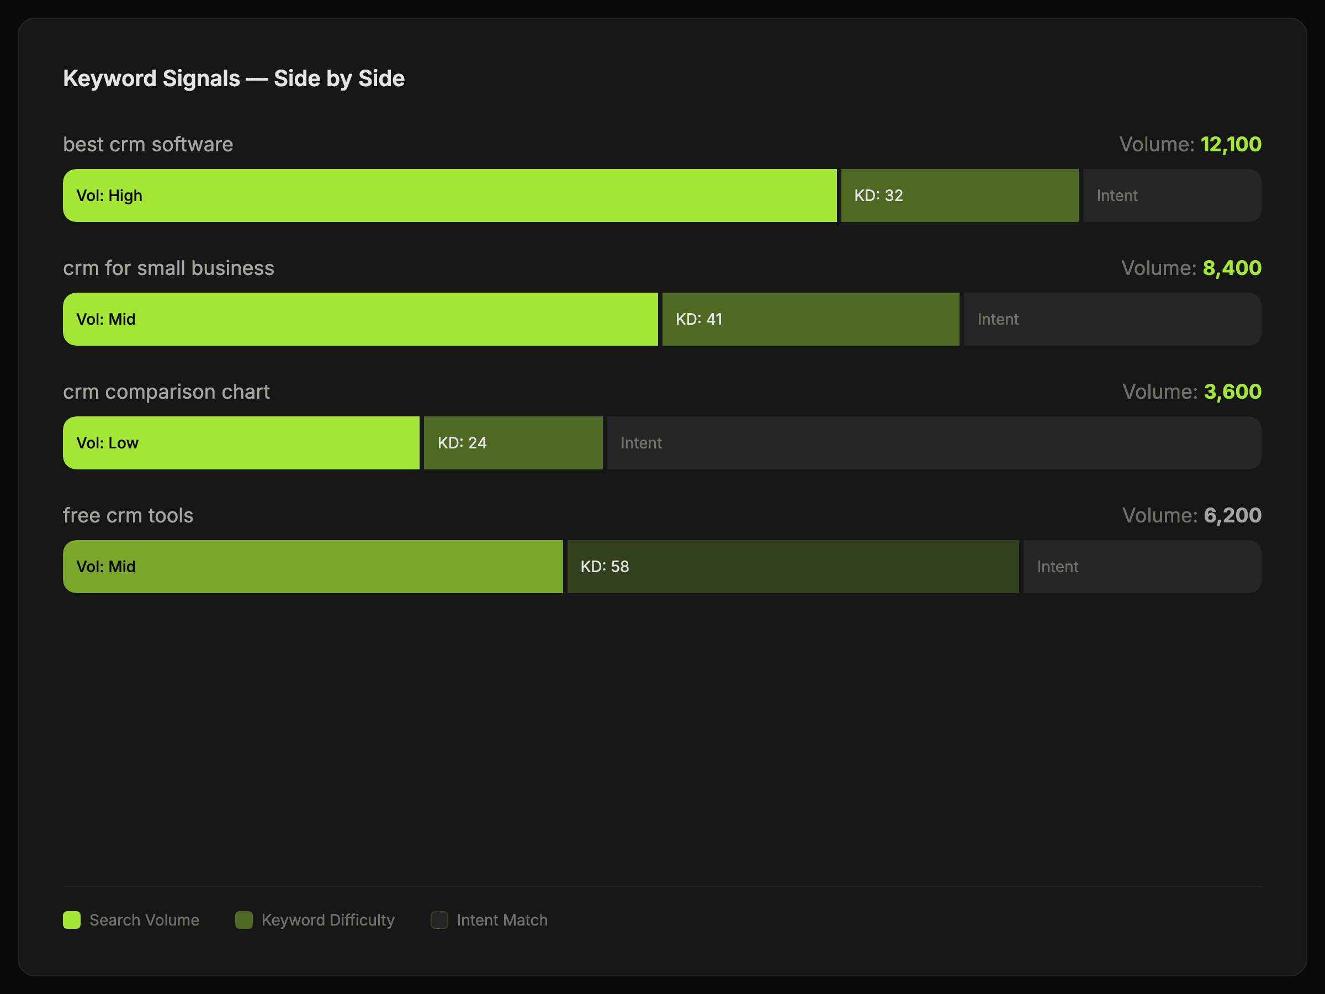
Task: Click the KD: 32 bar segment
Action: (959, 195)
